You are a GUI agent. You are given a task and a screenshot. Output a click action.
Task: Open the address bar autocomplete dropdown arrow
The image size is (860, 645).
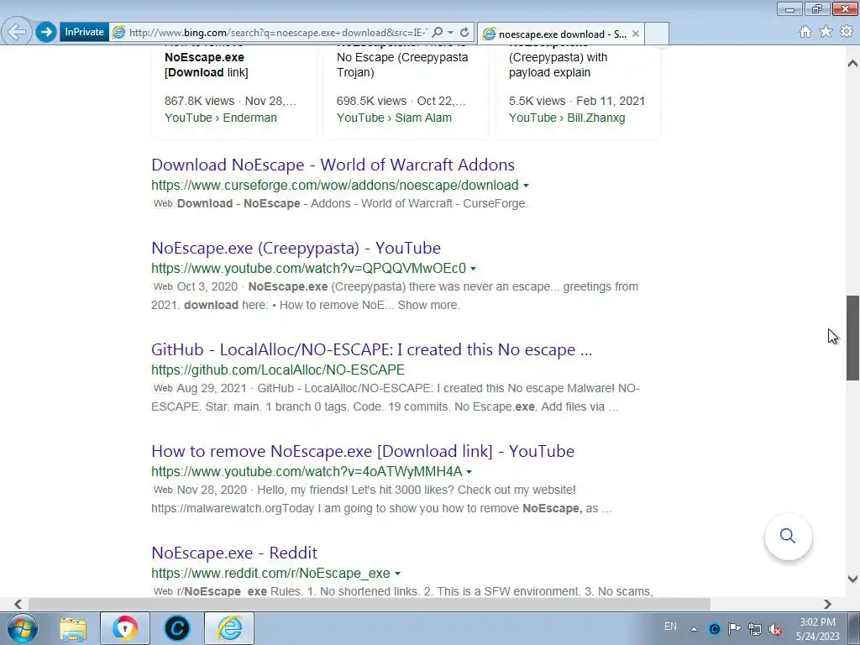pyautogui.click(x=450, y=33)
